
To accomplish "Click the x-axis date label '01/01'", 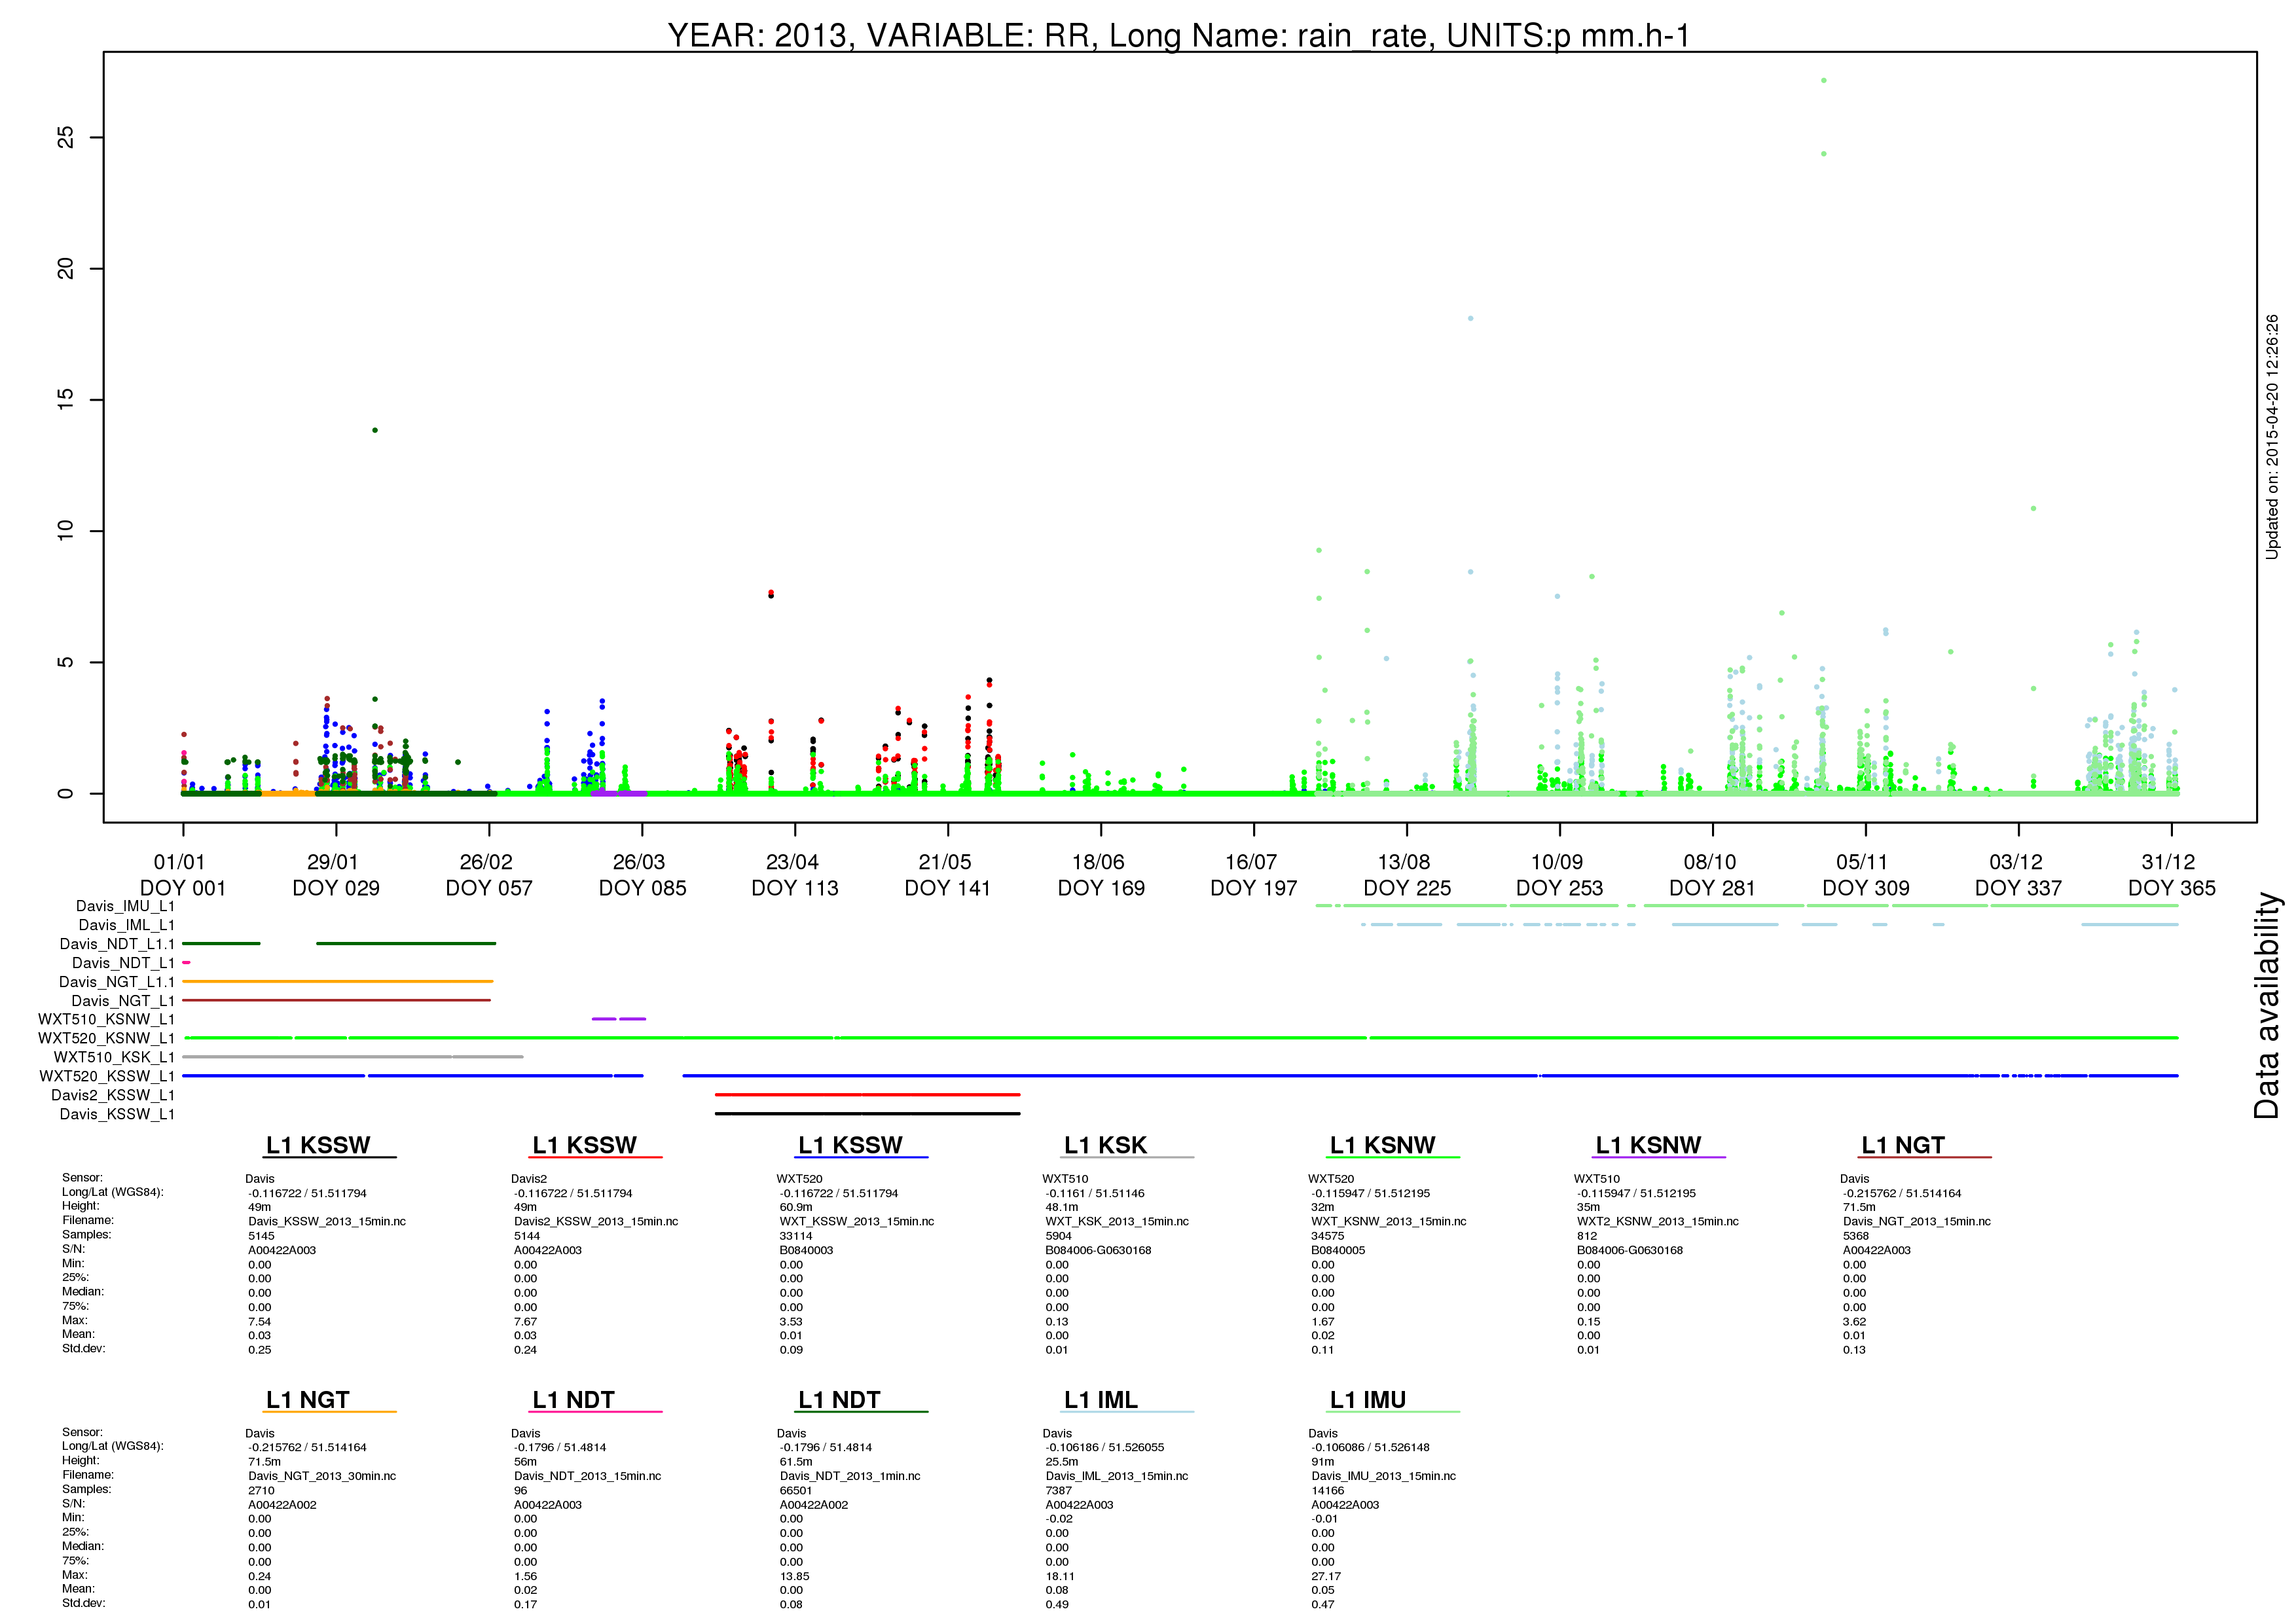I will pyautogui.click(x=179, y=862).
